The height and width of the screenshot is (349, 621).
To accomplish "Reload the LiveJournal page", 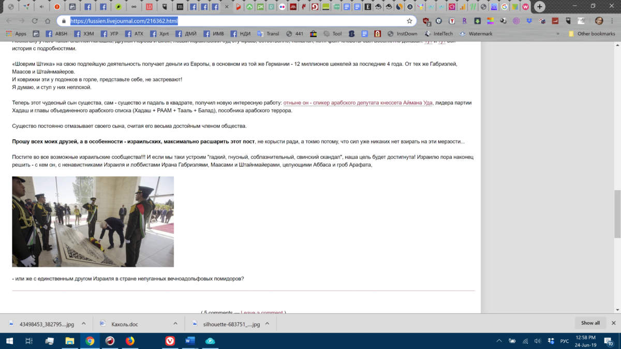I will (x=35, y=21).
